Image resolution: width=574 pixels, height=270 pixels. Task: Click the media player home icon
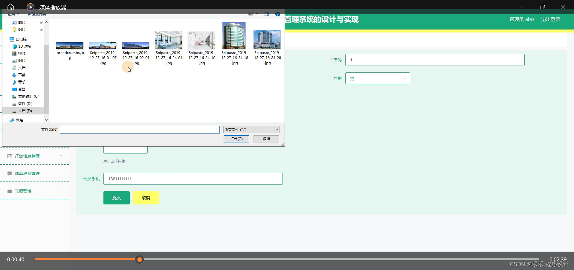(x=11, y=7)
